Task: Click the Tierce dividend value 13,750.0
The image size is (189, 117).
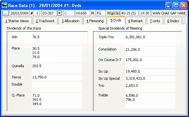Action: [39, 77]
